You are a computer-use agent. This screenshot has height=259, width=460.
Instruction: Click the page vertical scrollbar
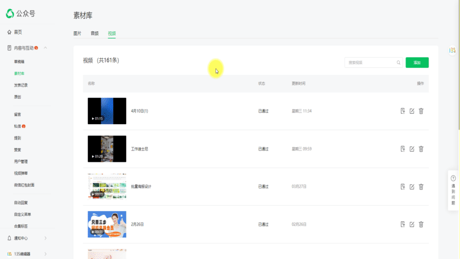point(459,65)
